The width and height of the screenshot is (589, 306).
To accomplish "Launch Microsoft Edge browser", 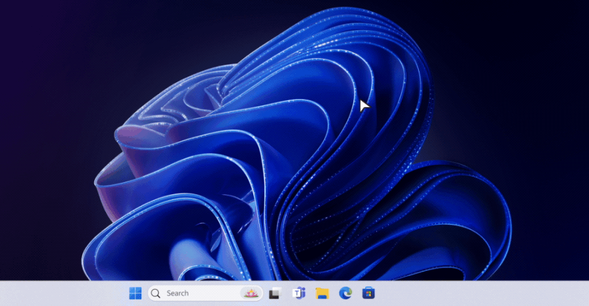I will coord(346,293).
